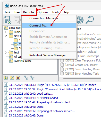Click the collapse tree icon below tree
Image resolution: width=101 pixels, height=117 pixels.
coord(32,78)
